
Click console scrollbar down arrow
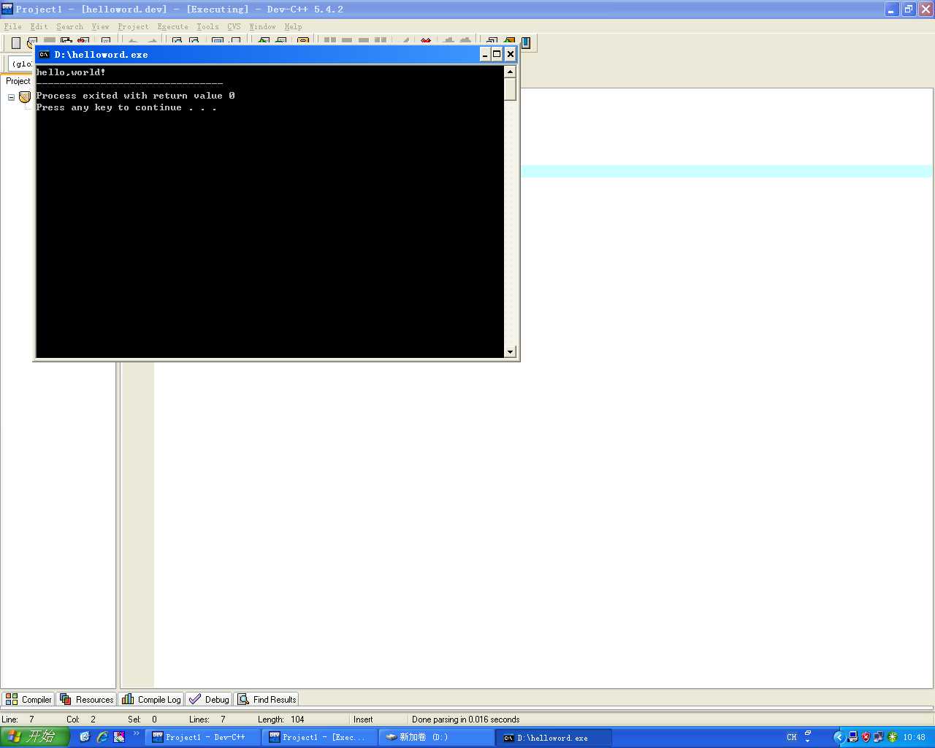510,352
